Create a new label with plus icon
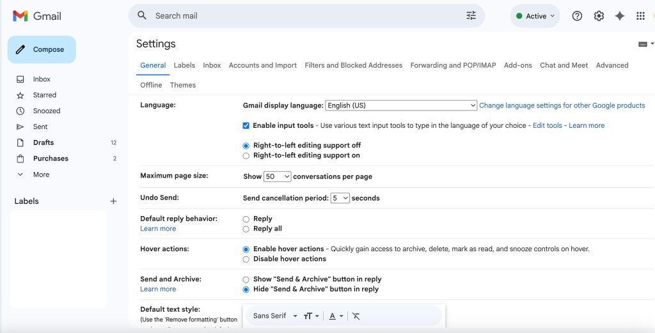655x333 pixels. tap(113, 201)
